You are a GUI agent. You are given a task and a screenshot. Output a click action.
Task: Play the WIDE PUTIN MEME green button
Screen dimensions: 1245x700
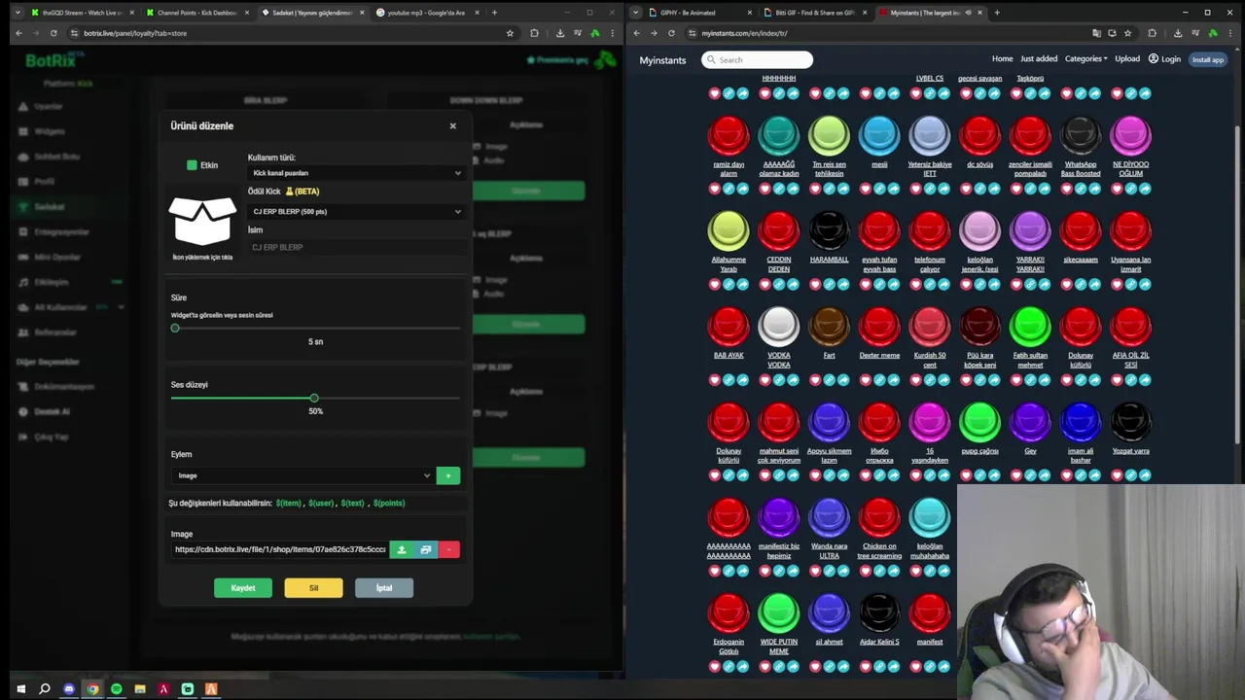[779, 613]
